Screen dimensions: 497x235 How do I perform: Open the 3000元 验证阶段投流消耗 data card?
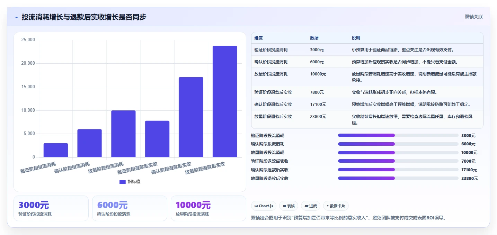51,208
